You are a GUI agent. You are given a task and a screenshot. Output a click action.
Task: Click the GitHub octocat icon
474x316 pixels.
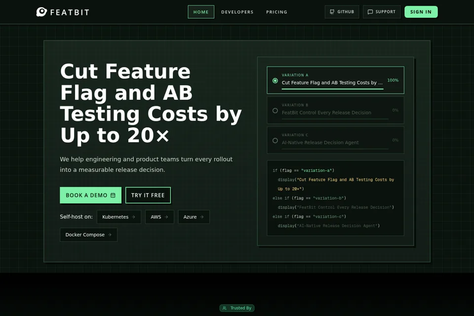(332, 12)
